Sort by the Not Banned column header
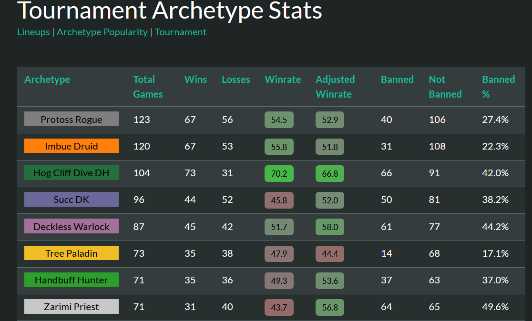The height and width of the screenshot is (321, 532). [x=445, y=87]
